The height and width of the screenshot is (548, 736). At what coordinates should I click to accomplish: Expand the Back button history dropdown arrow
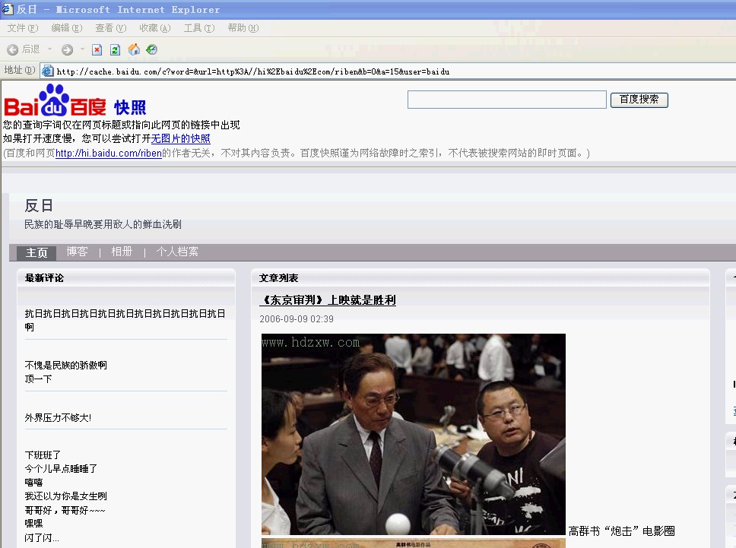[49, 49]
